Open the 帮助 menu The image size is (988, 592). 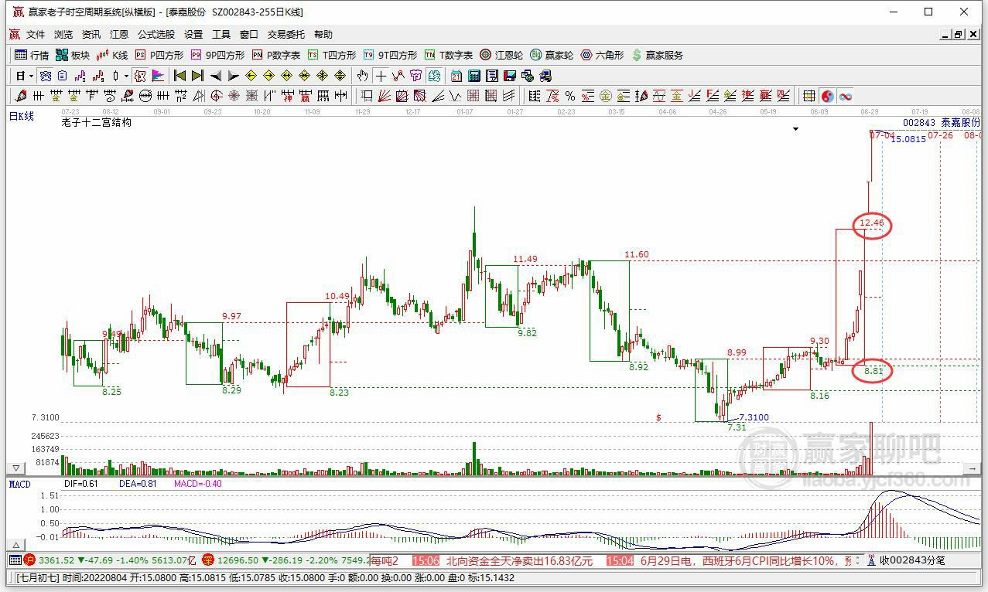[x=323, y=35]
